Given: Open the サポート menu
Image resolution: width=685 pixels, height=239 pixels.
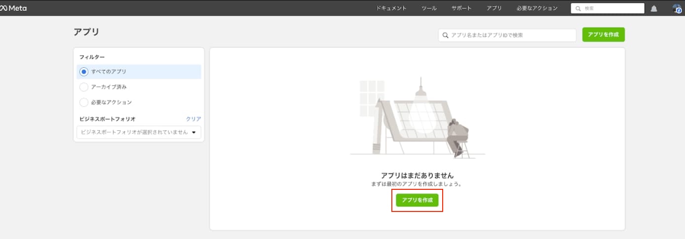Looking at the screenshot, I should click(x=461, y=8).
